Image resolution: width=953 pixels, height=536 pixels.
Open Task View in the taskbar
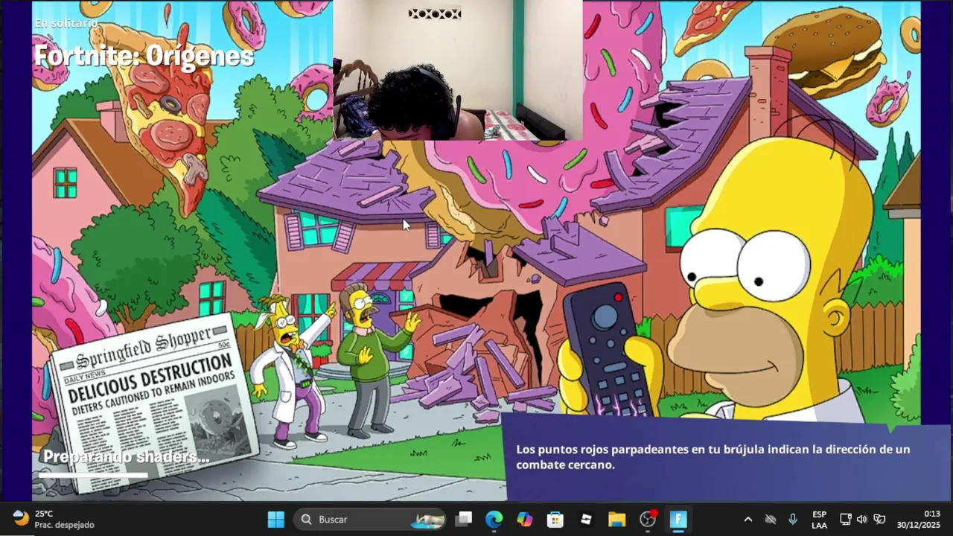pos(464,519)
